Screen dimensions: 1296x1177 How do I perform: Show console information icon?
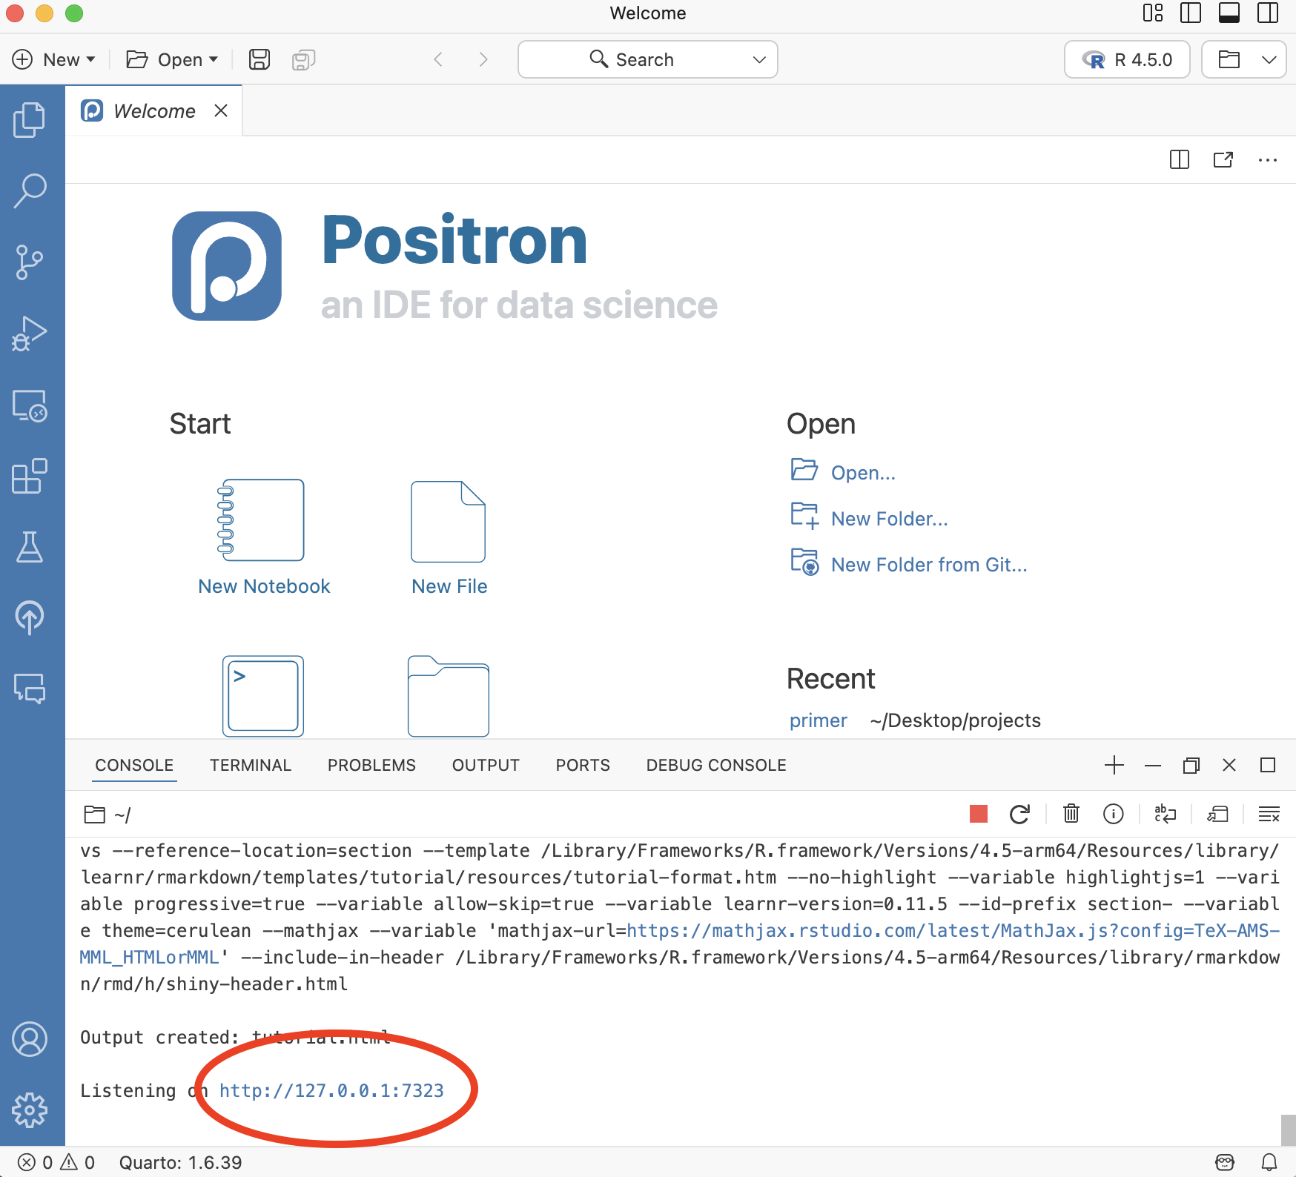click(1113, 814)
